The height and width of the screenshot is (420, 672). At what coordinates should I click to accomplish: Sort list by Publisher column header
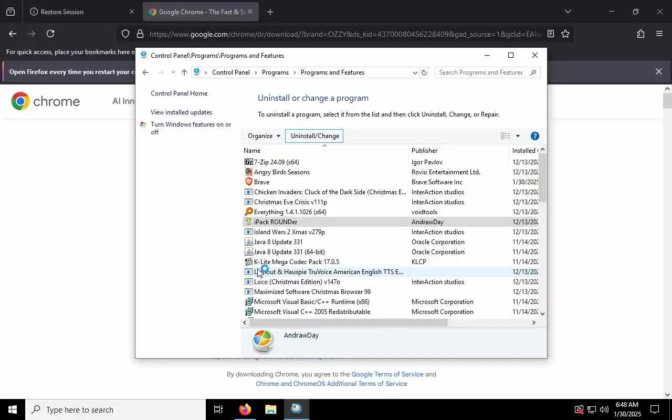point(458,151)
